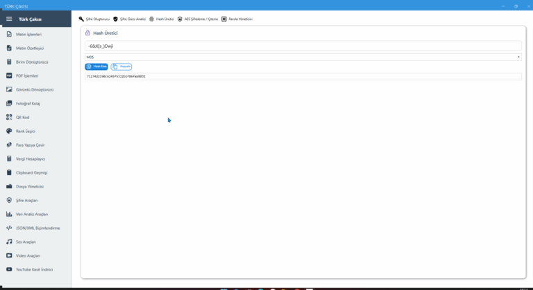533x290 pixels.
Task: Click the blue Hash Üret button
Action: click(x=96, y=66)
